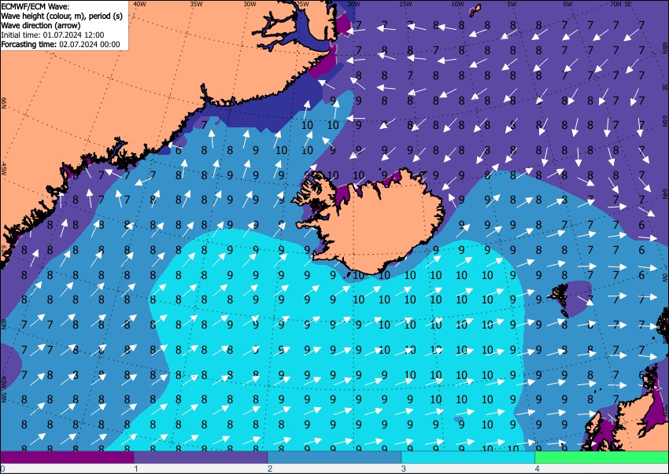Click the 10W longitude label
669x474 pixels.
pos(458,4)
